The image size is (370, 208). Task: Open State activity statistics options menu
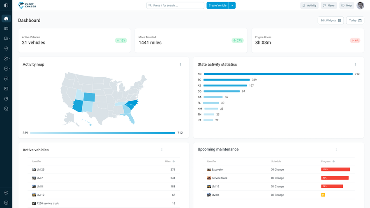coord(356,65)
